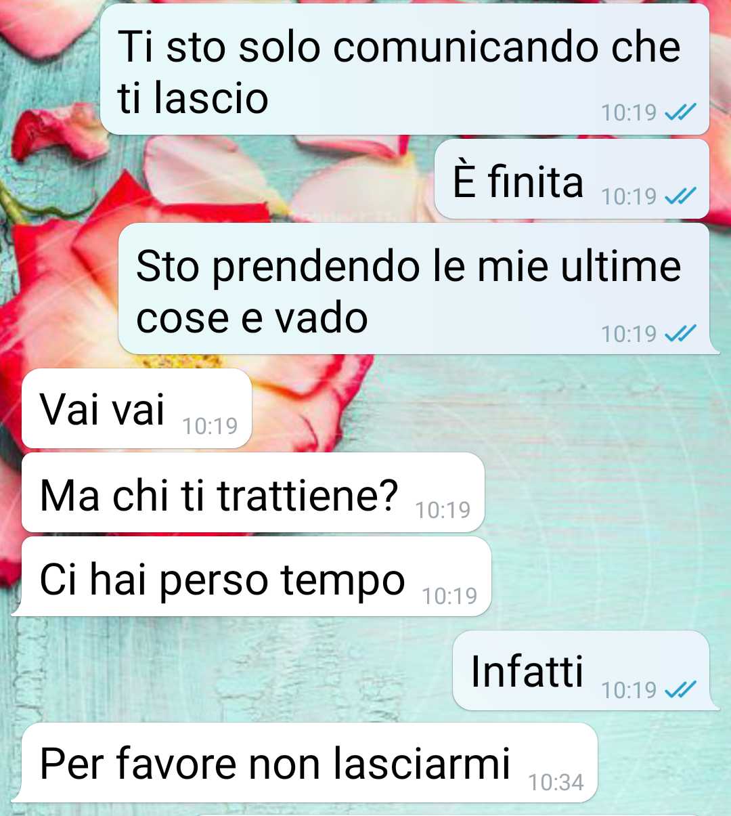731x816 pixels.
Task: Tap the 10:19 timestamp on "È finita" bubble
Action: (629, 196)
